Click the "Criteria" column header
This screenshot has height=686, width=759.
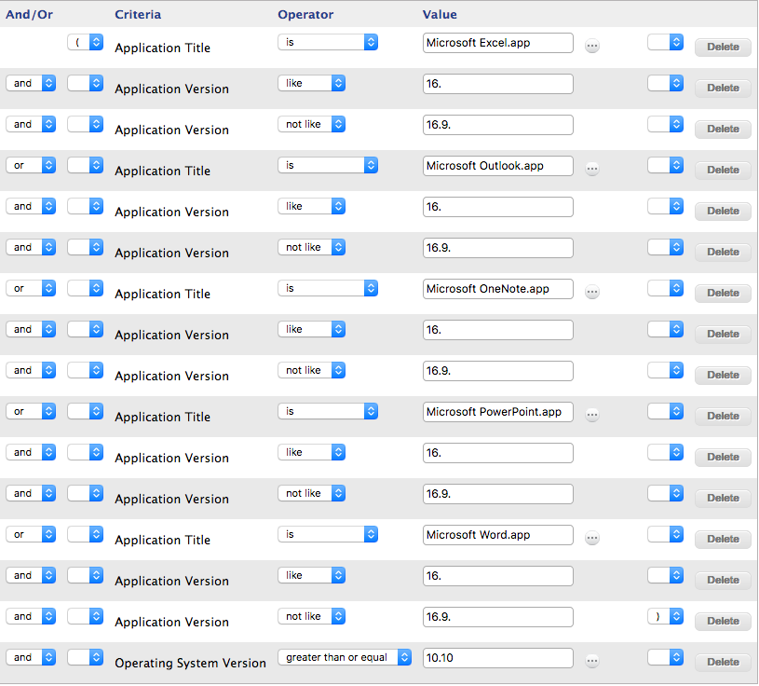[x=138, y=15]
